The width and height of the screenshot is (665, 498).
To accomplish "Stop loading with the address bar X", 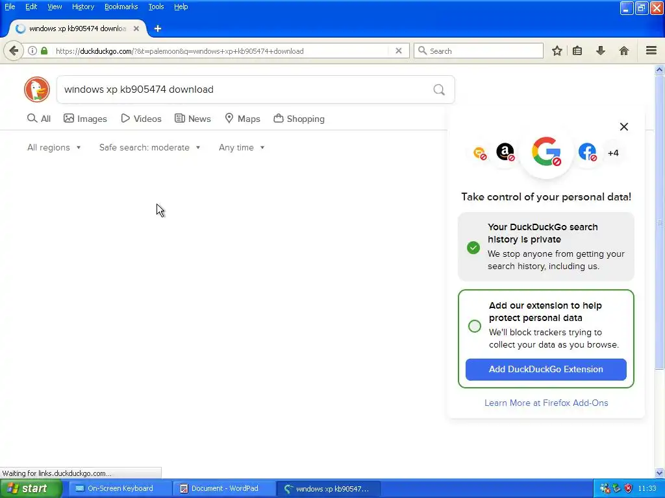I will [x=399, y=51].
